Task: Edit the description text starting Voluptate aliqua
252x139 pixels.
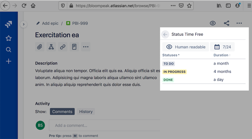Action: pyautogui.click(x=97, y=78)
